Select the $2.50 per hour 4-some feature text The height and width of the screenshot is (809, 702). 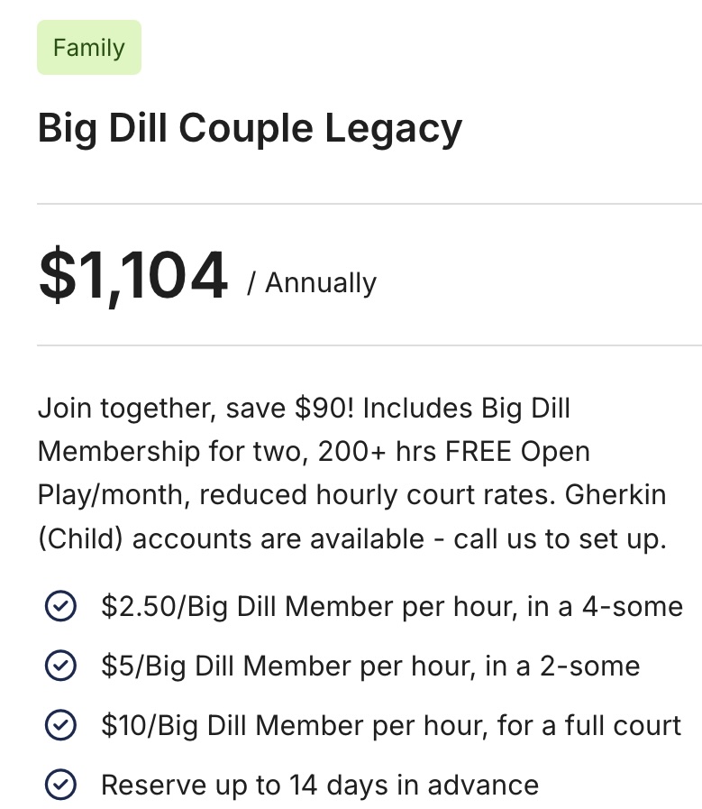pyautogui.click(x=392, y=607)
